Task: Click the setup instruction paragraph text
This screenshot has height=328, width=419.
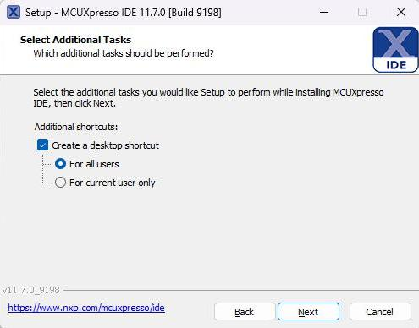Action: 208,97
